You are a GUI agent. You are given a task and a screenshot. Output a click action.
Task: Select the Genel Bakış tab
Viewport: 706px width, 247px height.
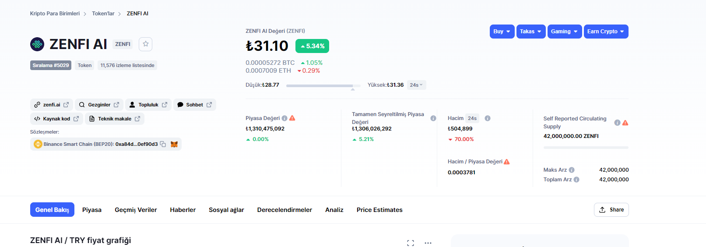point(52,210)
